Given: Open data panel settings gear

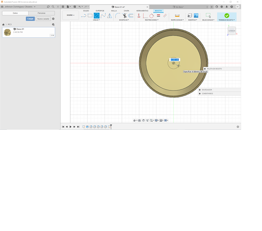Looking at the screenshot, I should point(53,19).
